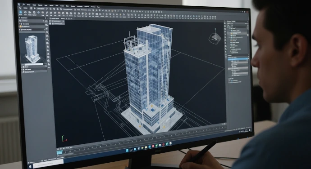Open the red app icon in the centered taskbar

[153, 146]
